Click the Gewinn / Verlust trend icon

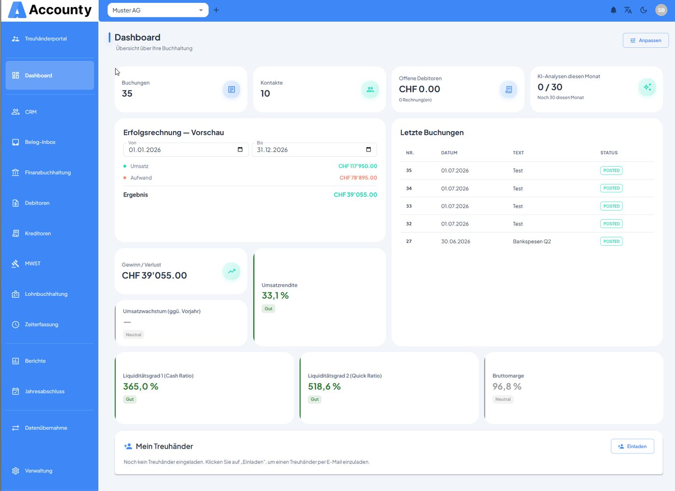click(x=231, y=271)
